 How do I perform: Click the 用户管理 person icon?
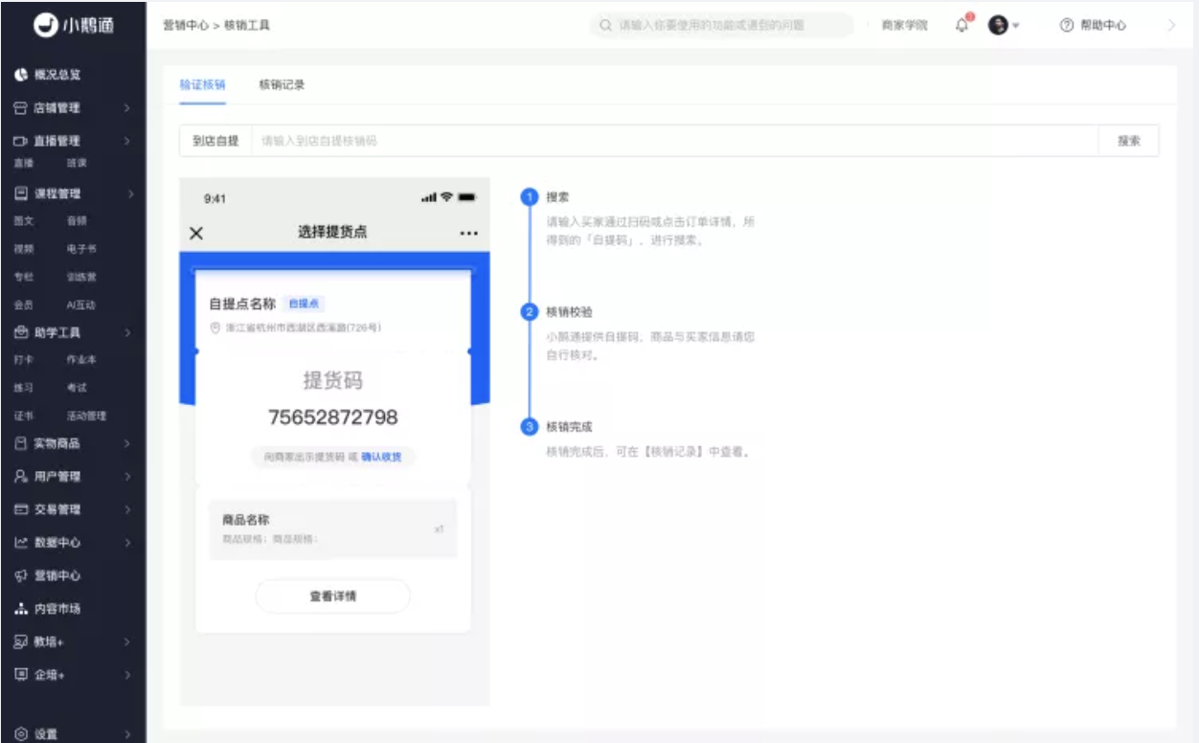(21, 477)
